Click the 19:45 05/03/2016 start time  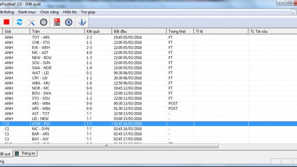[x=128, y=37]
